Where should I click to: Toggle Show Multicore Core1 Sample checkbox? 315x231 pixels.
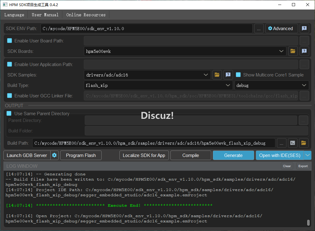click(238, 75)
